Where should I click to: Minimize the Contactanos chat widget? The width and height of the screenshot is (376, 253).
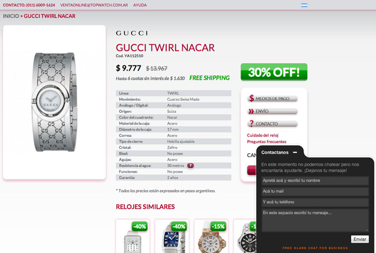[x=295, y=152]
